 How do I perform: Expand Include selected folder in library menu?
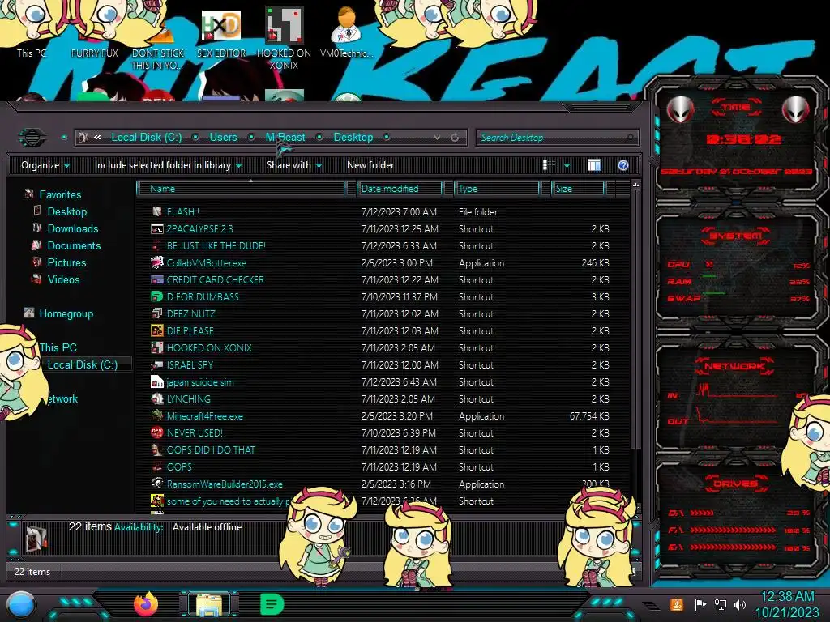[169, 165]
